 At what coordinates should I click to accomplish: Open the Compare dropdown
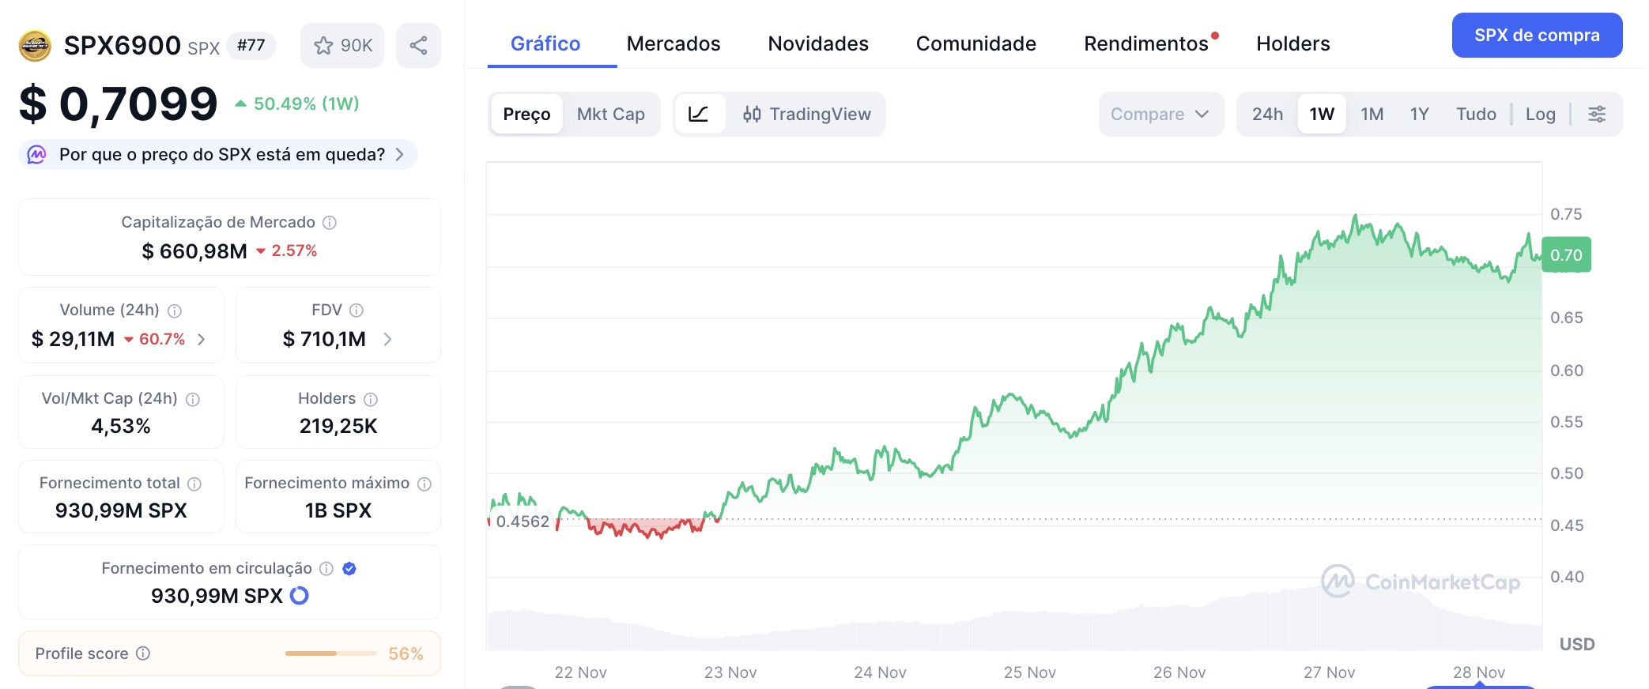[1160, 114]
